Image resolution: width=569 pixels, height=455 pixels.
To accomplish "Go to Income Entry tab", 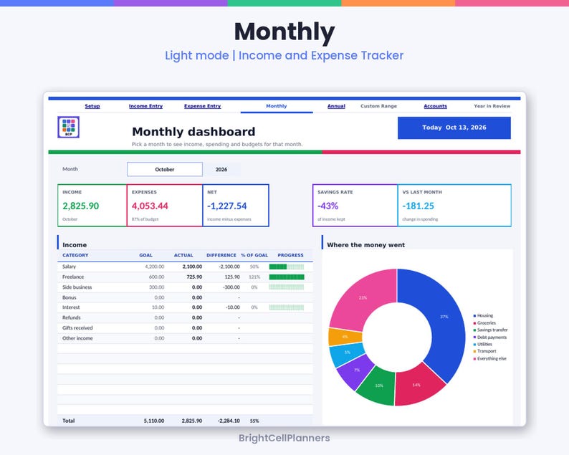I will [x=145, y=106].
